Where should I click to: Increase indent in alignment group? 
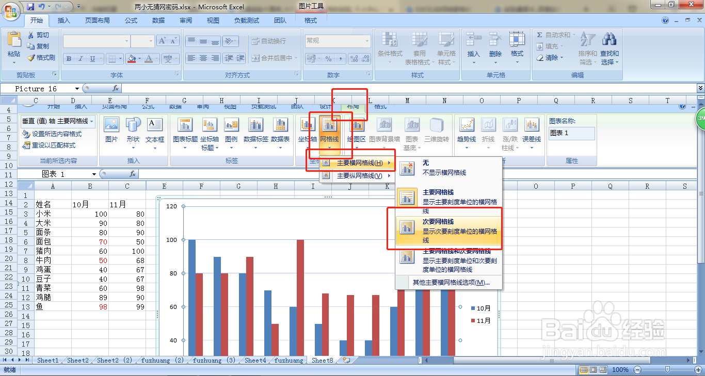click(240, 58)
